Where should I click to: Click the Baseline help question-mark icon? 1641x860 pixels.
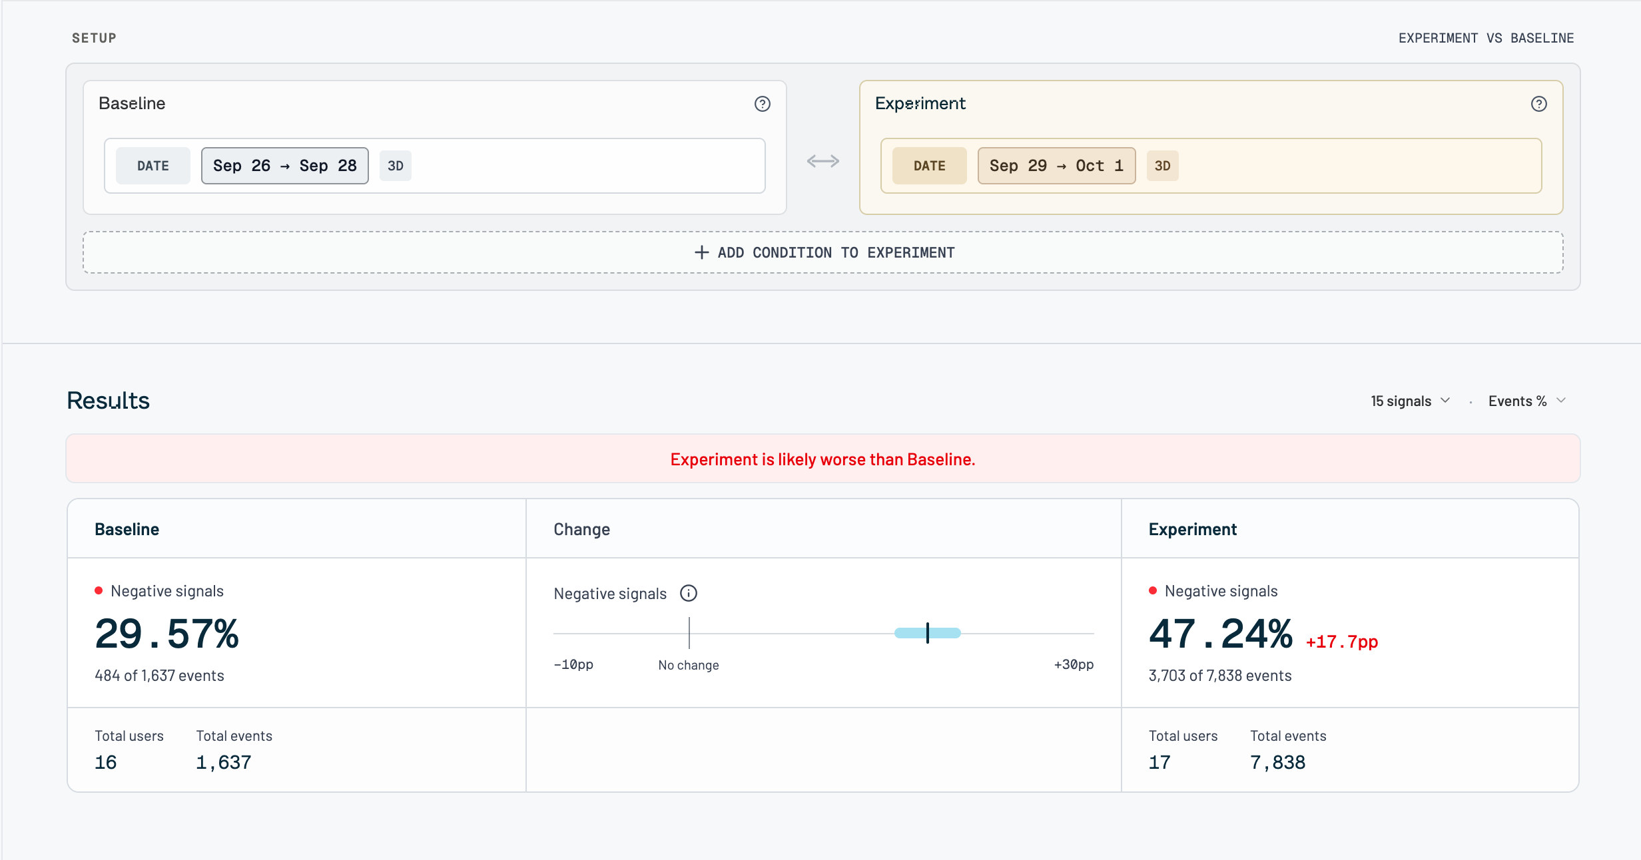tap(762, 104)
